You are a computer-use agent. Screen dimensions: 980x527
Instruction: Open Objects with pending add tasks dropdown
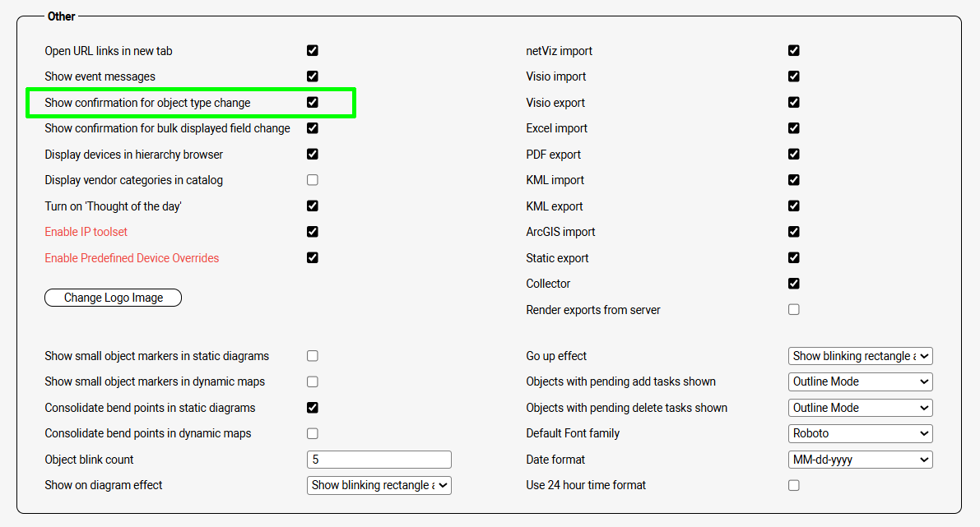pos(860,381)
